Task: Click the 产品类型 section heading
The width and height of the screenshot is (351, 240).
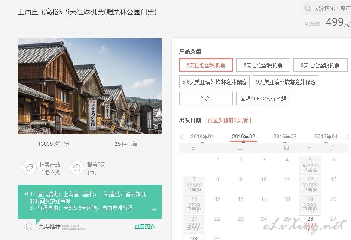Action: [190, 51]
